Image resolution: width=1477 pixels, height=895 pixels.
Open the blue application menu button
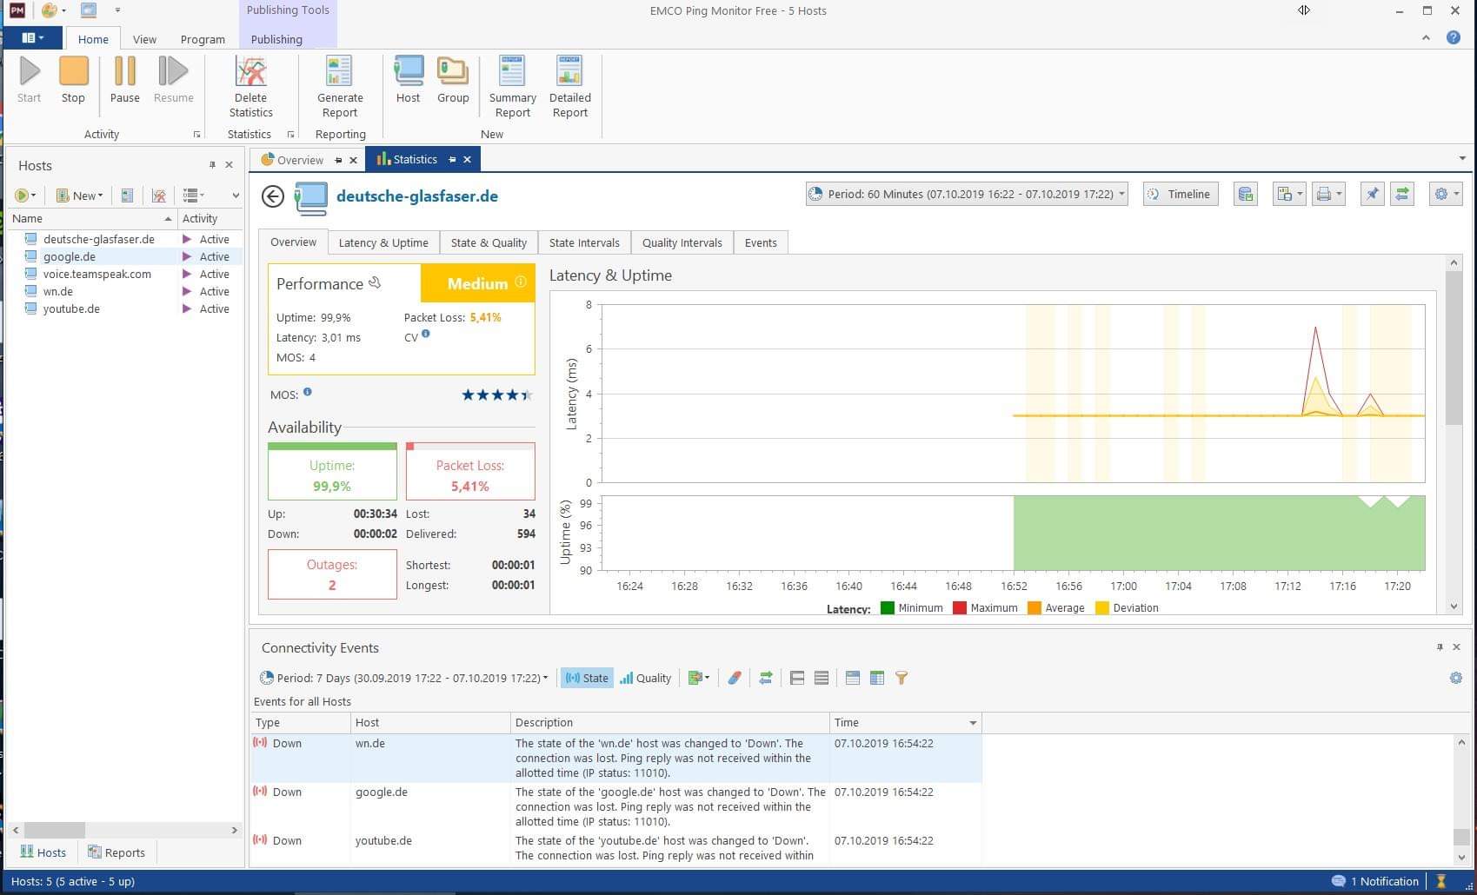pyautogui.click(x=33, y=38)
